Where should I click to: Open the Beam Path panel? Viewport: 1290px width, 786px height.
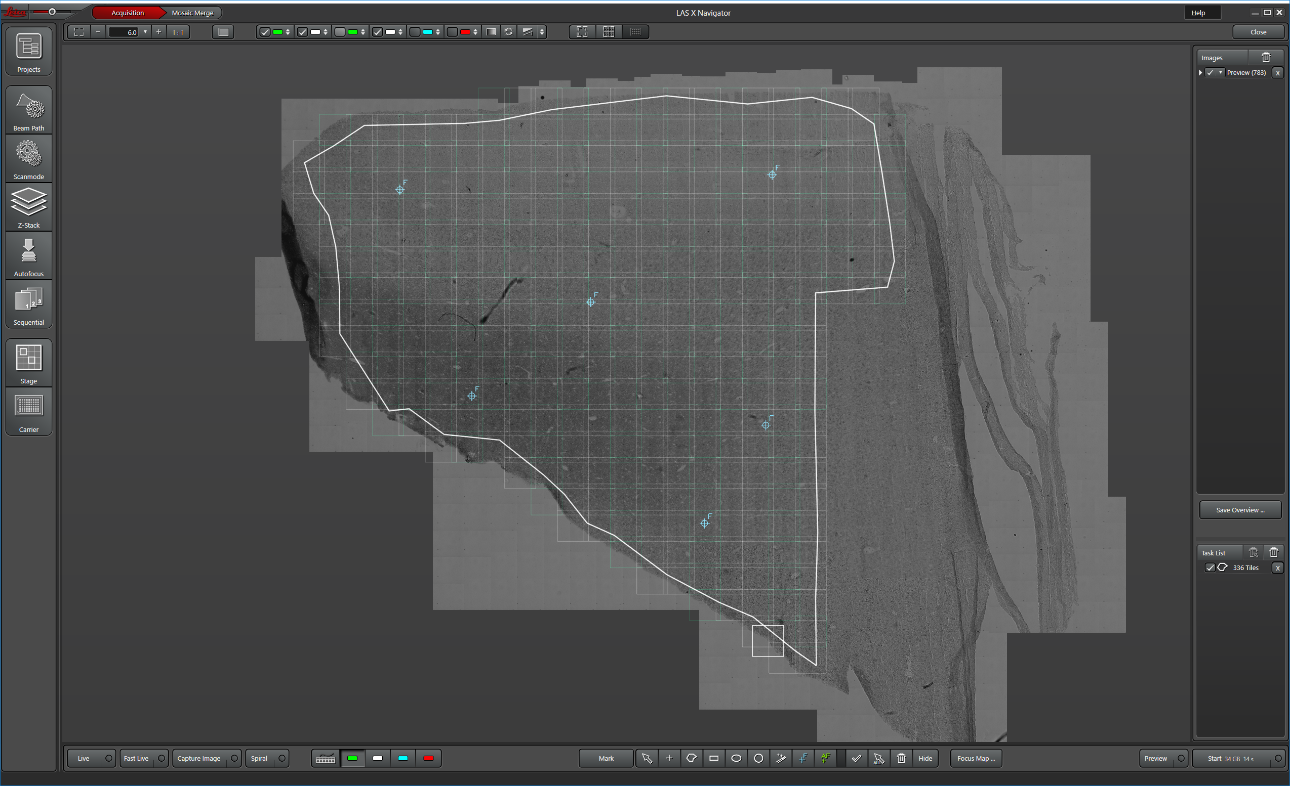[29, 111]
